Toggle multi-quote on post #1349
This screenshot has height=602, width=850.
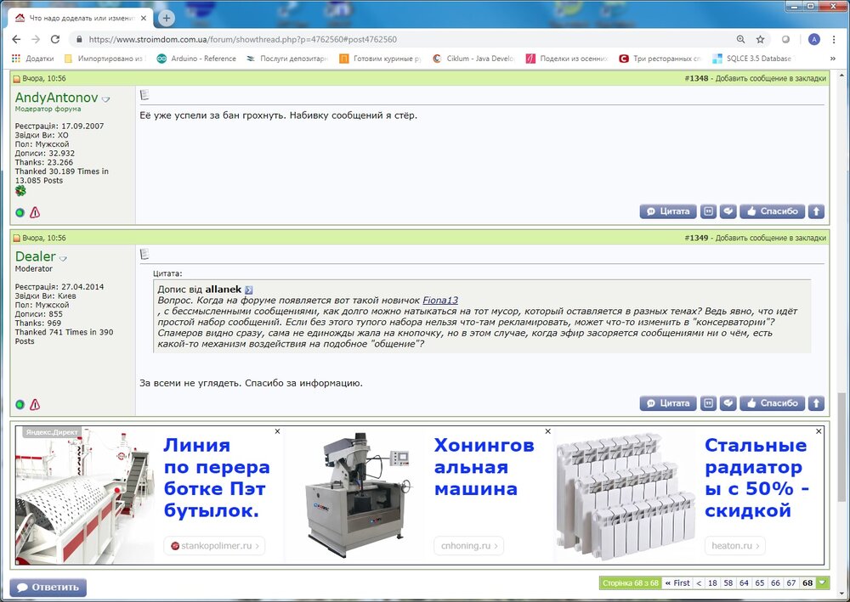click(x=707, y=402)
